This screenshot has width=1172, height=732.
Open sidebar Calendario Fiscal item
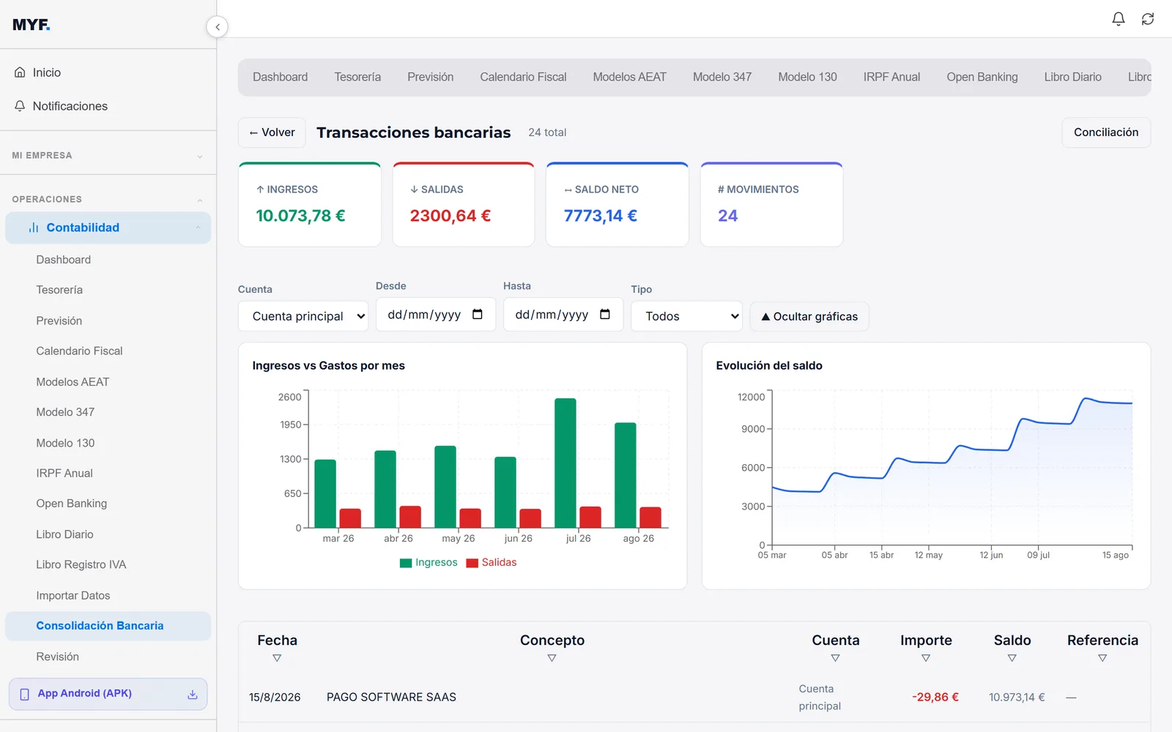coord(108,351)
